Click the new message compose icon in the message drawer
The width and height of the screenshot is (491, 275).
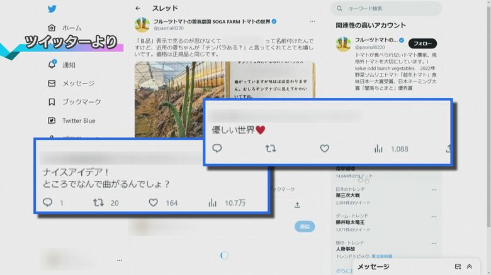[x=458, y=267]
